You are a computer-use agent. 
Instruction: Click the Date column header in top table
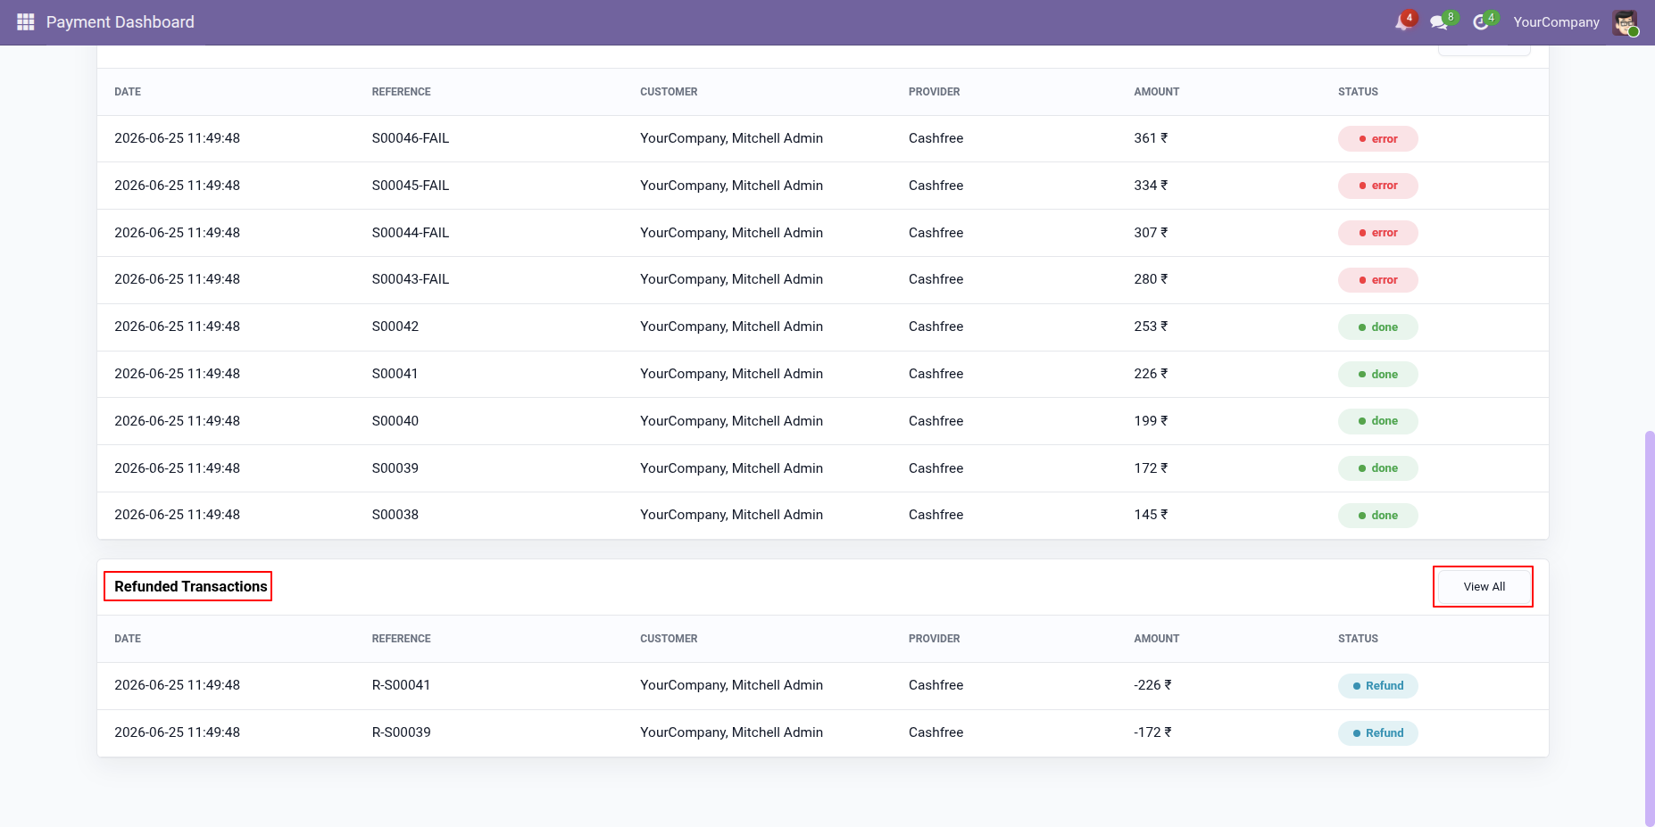pos(128,92)
